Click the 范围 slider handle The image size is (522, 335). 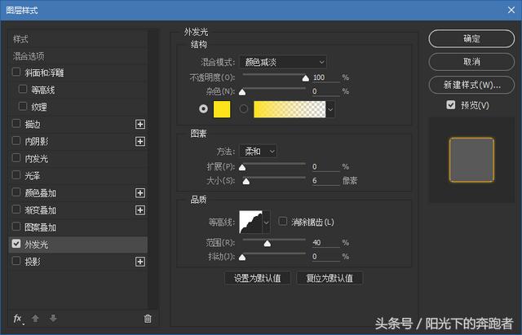tap(267, 244)
